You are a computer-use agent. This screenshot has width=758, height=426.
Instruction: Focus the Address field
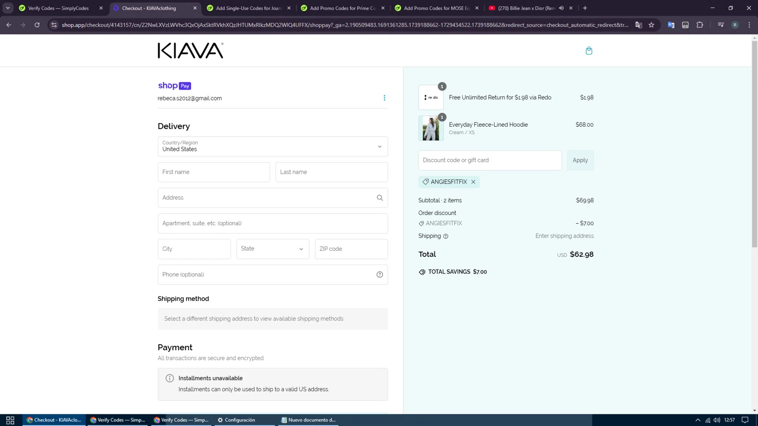(273, 198)
